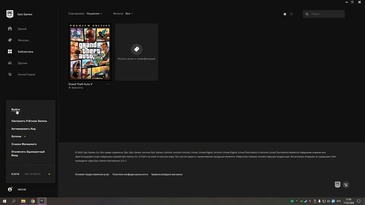
Task: Open the 'Политика конфиденциальности' link
Action: point(130,174)
